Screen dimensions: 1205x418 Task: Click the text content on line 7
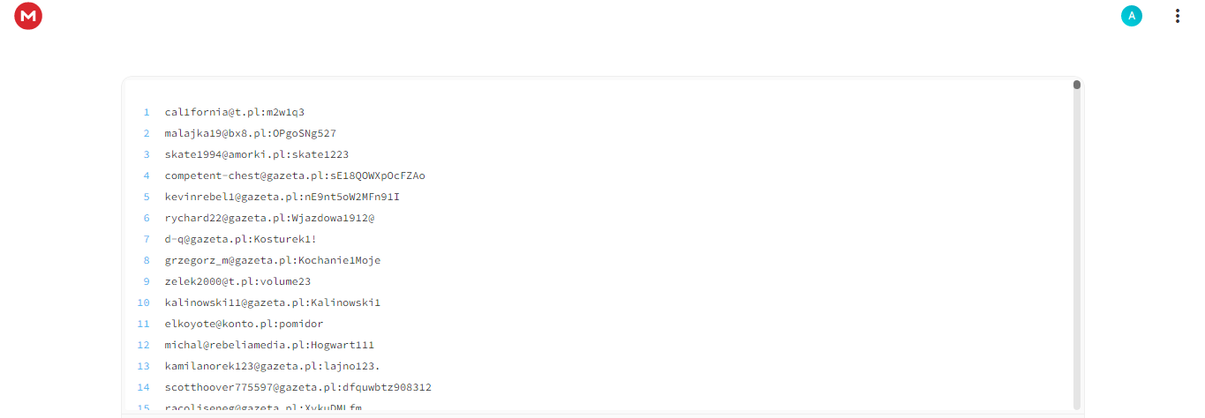pyautogui.click(x=240, y=239)
